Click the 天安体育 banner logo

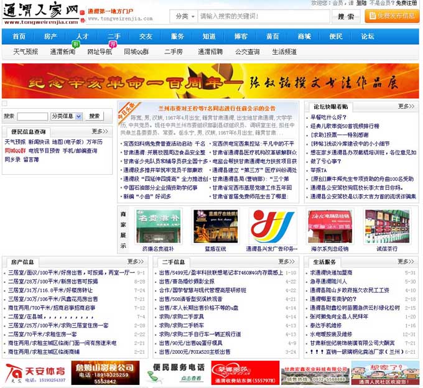point(34,373)
